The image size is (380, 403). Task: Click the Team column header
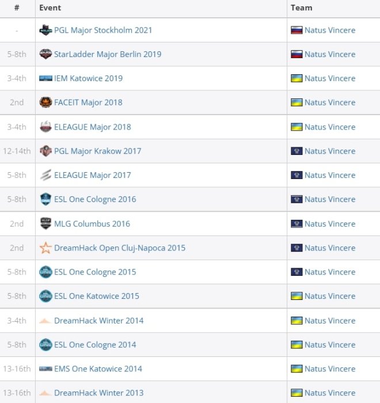[302, 7]
